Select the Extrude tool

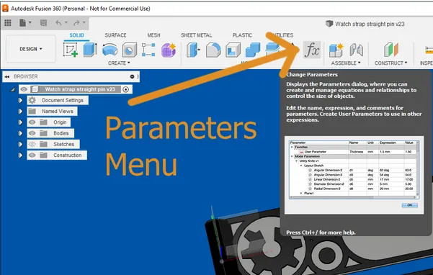click(90, 50)
